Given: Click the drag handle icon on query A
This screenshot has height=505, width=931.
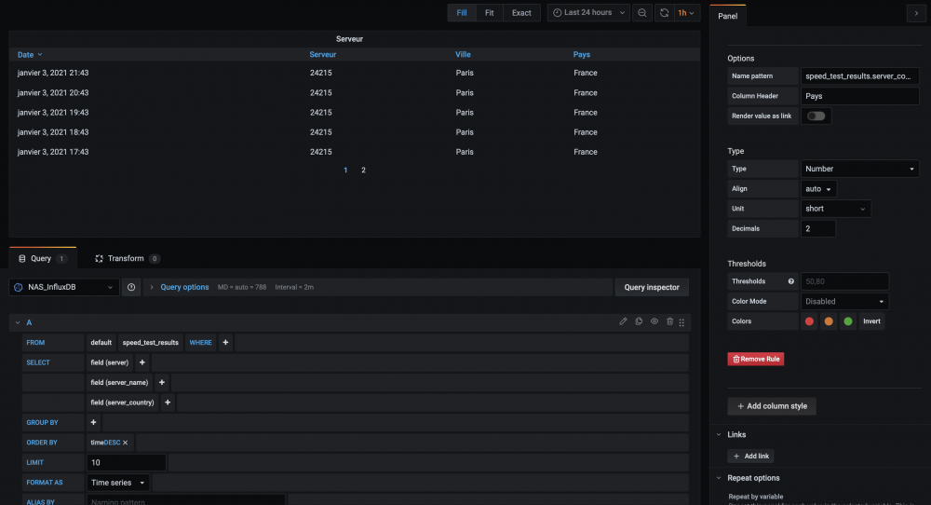Looking at the screenshot, I should coord(682,321).
